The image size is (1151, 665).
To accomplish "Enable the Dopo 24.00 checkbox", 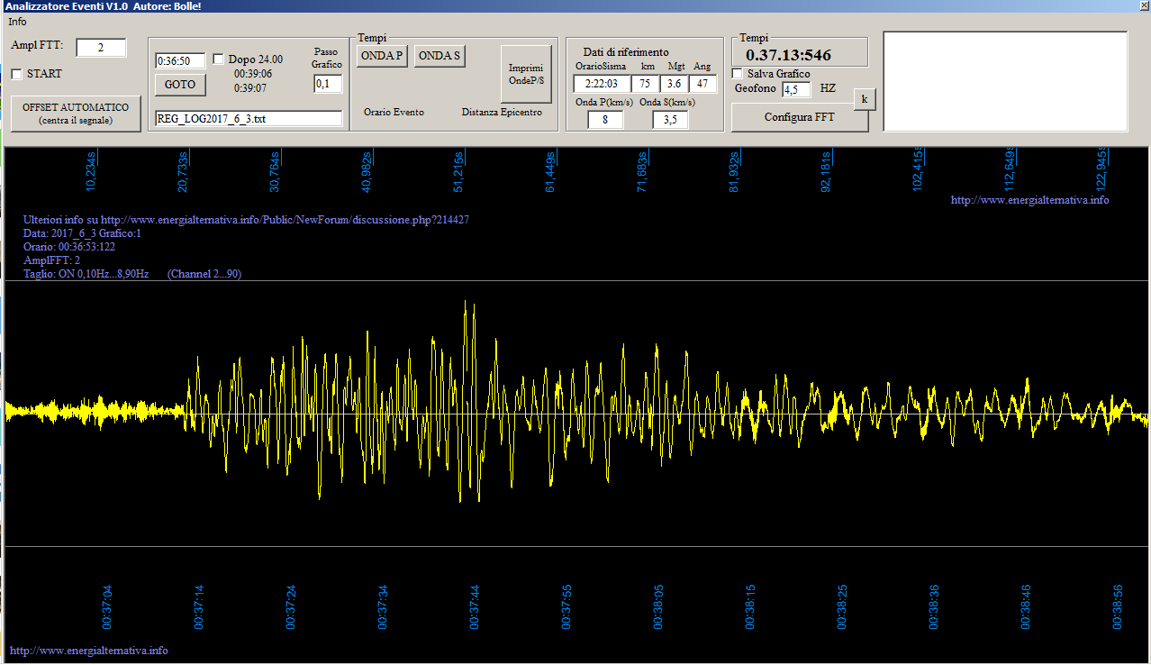I will (x=218, y=59).
